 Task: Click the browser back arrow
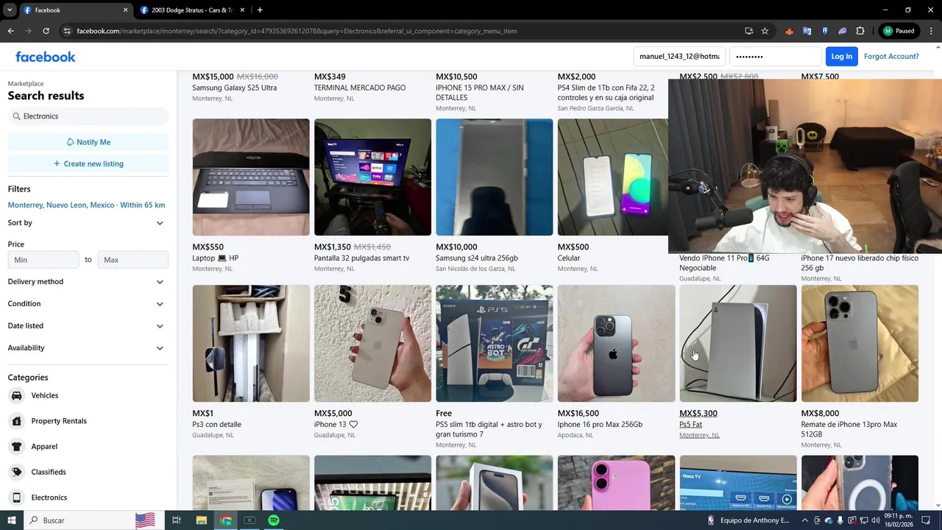coord(10,31)
